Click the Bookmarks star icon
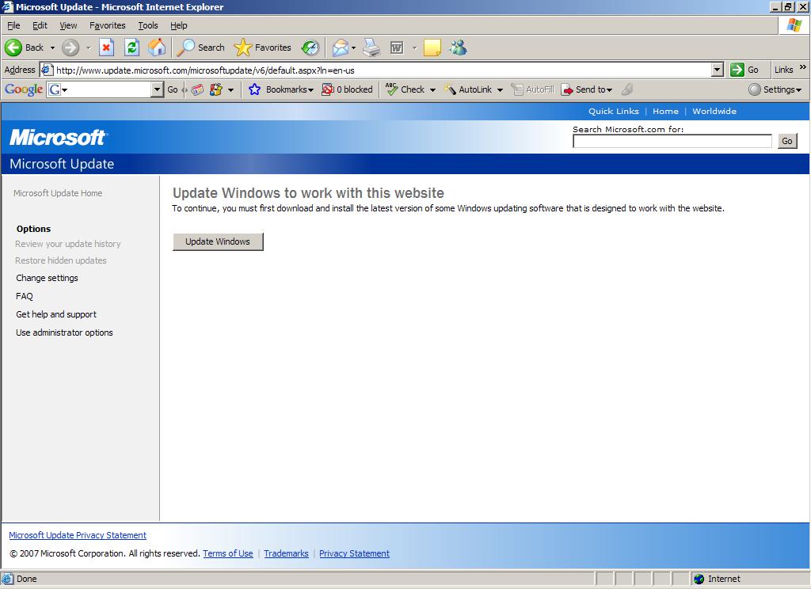 point(254,89)
